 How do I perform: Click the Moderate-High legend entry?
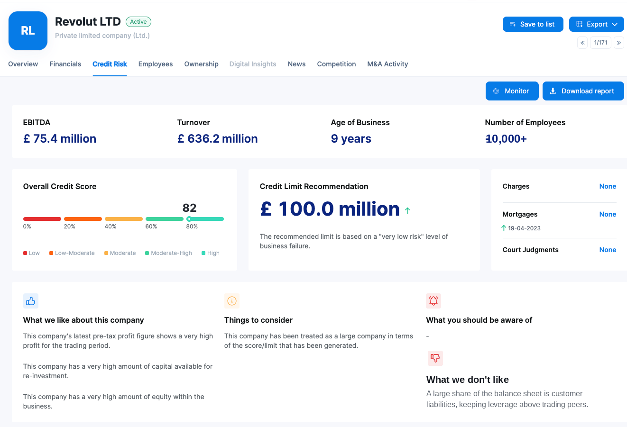[169, 253]
